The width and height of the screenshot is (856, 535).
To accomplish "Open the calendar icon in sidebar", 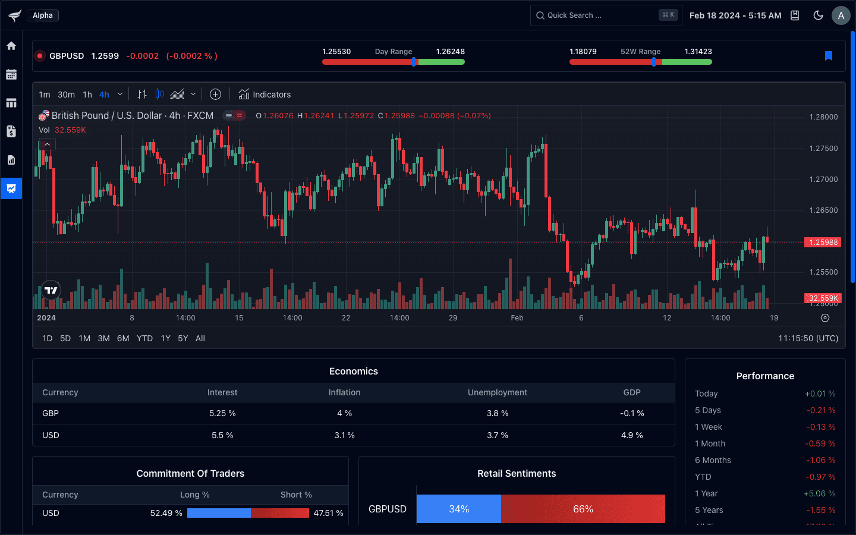I will tap(11, 74).
